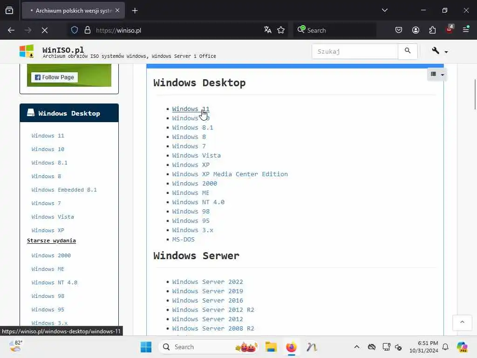The width and height of the screenshot is (477, 358).
Task: Click the Szukaj search input field
Action: pos(355,51)
